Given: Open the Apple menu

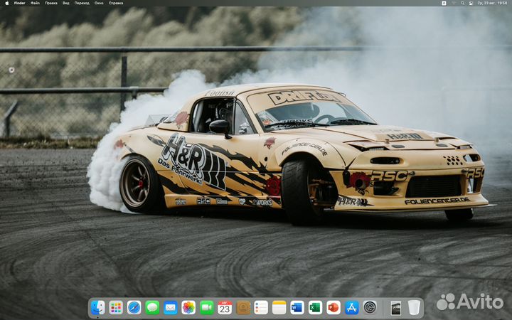Looking at the screenshot, I should (x=7, y=3).
